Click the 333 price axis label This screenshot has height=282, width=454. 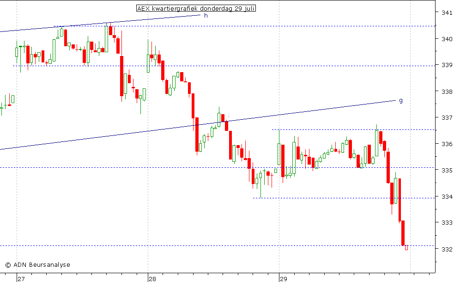[x=447, y=222]
